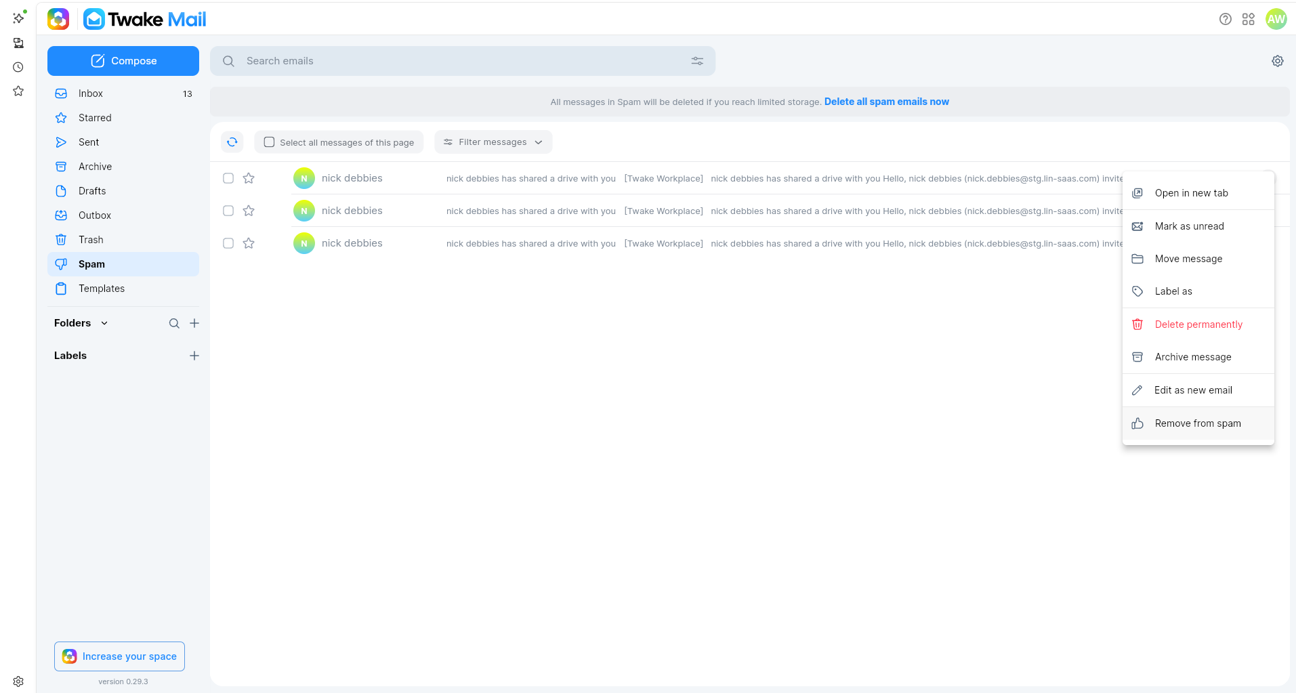
Task: Choose Label as option
Action: pos(1198,291)
